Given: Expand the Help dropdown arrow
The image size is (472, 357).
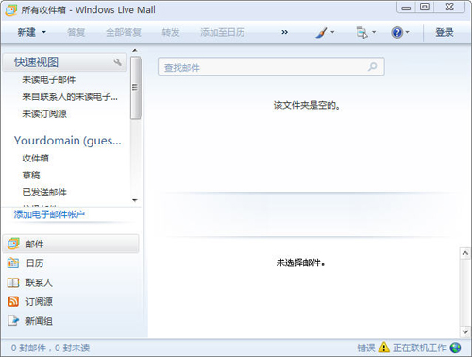Looking at the screenshot, I should pos(407,32).
